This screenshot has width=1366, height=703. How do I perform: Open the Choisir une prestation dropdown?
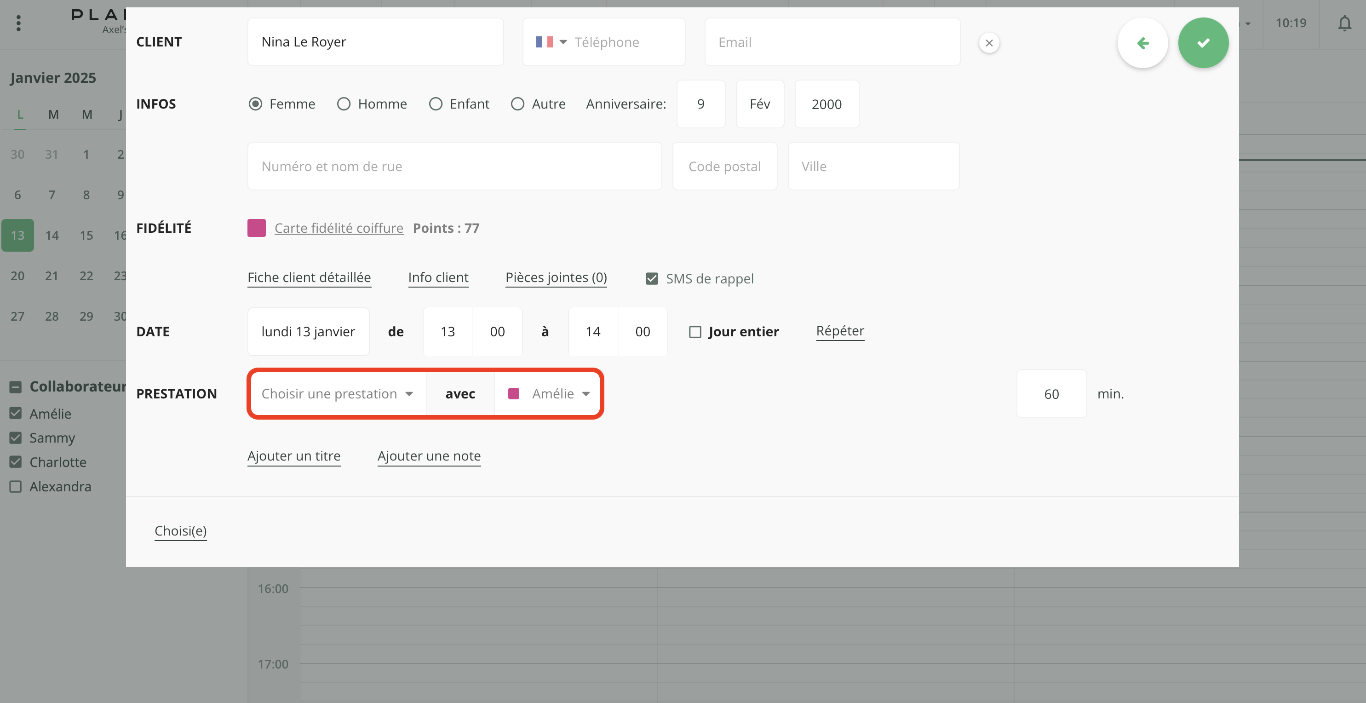click(x=337, y=394)
